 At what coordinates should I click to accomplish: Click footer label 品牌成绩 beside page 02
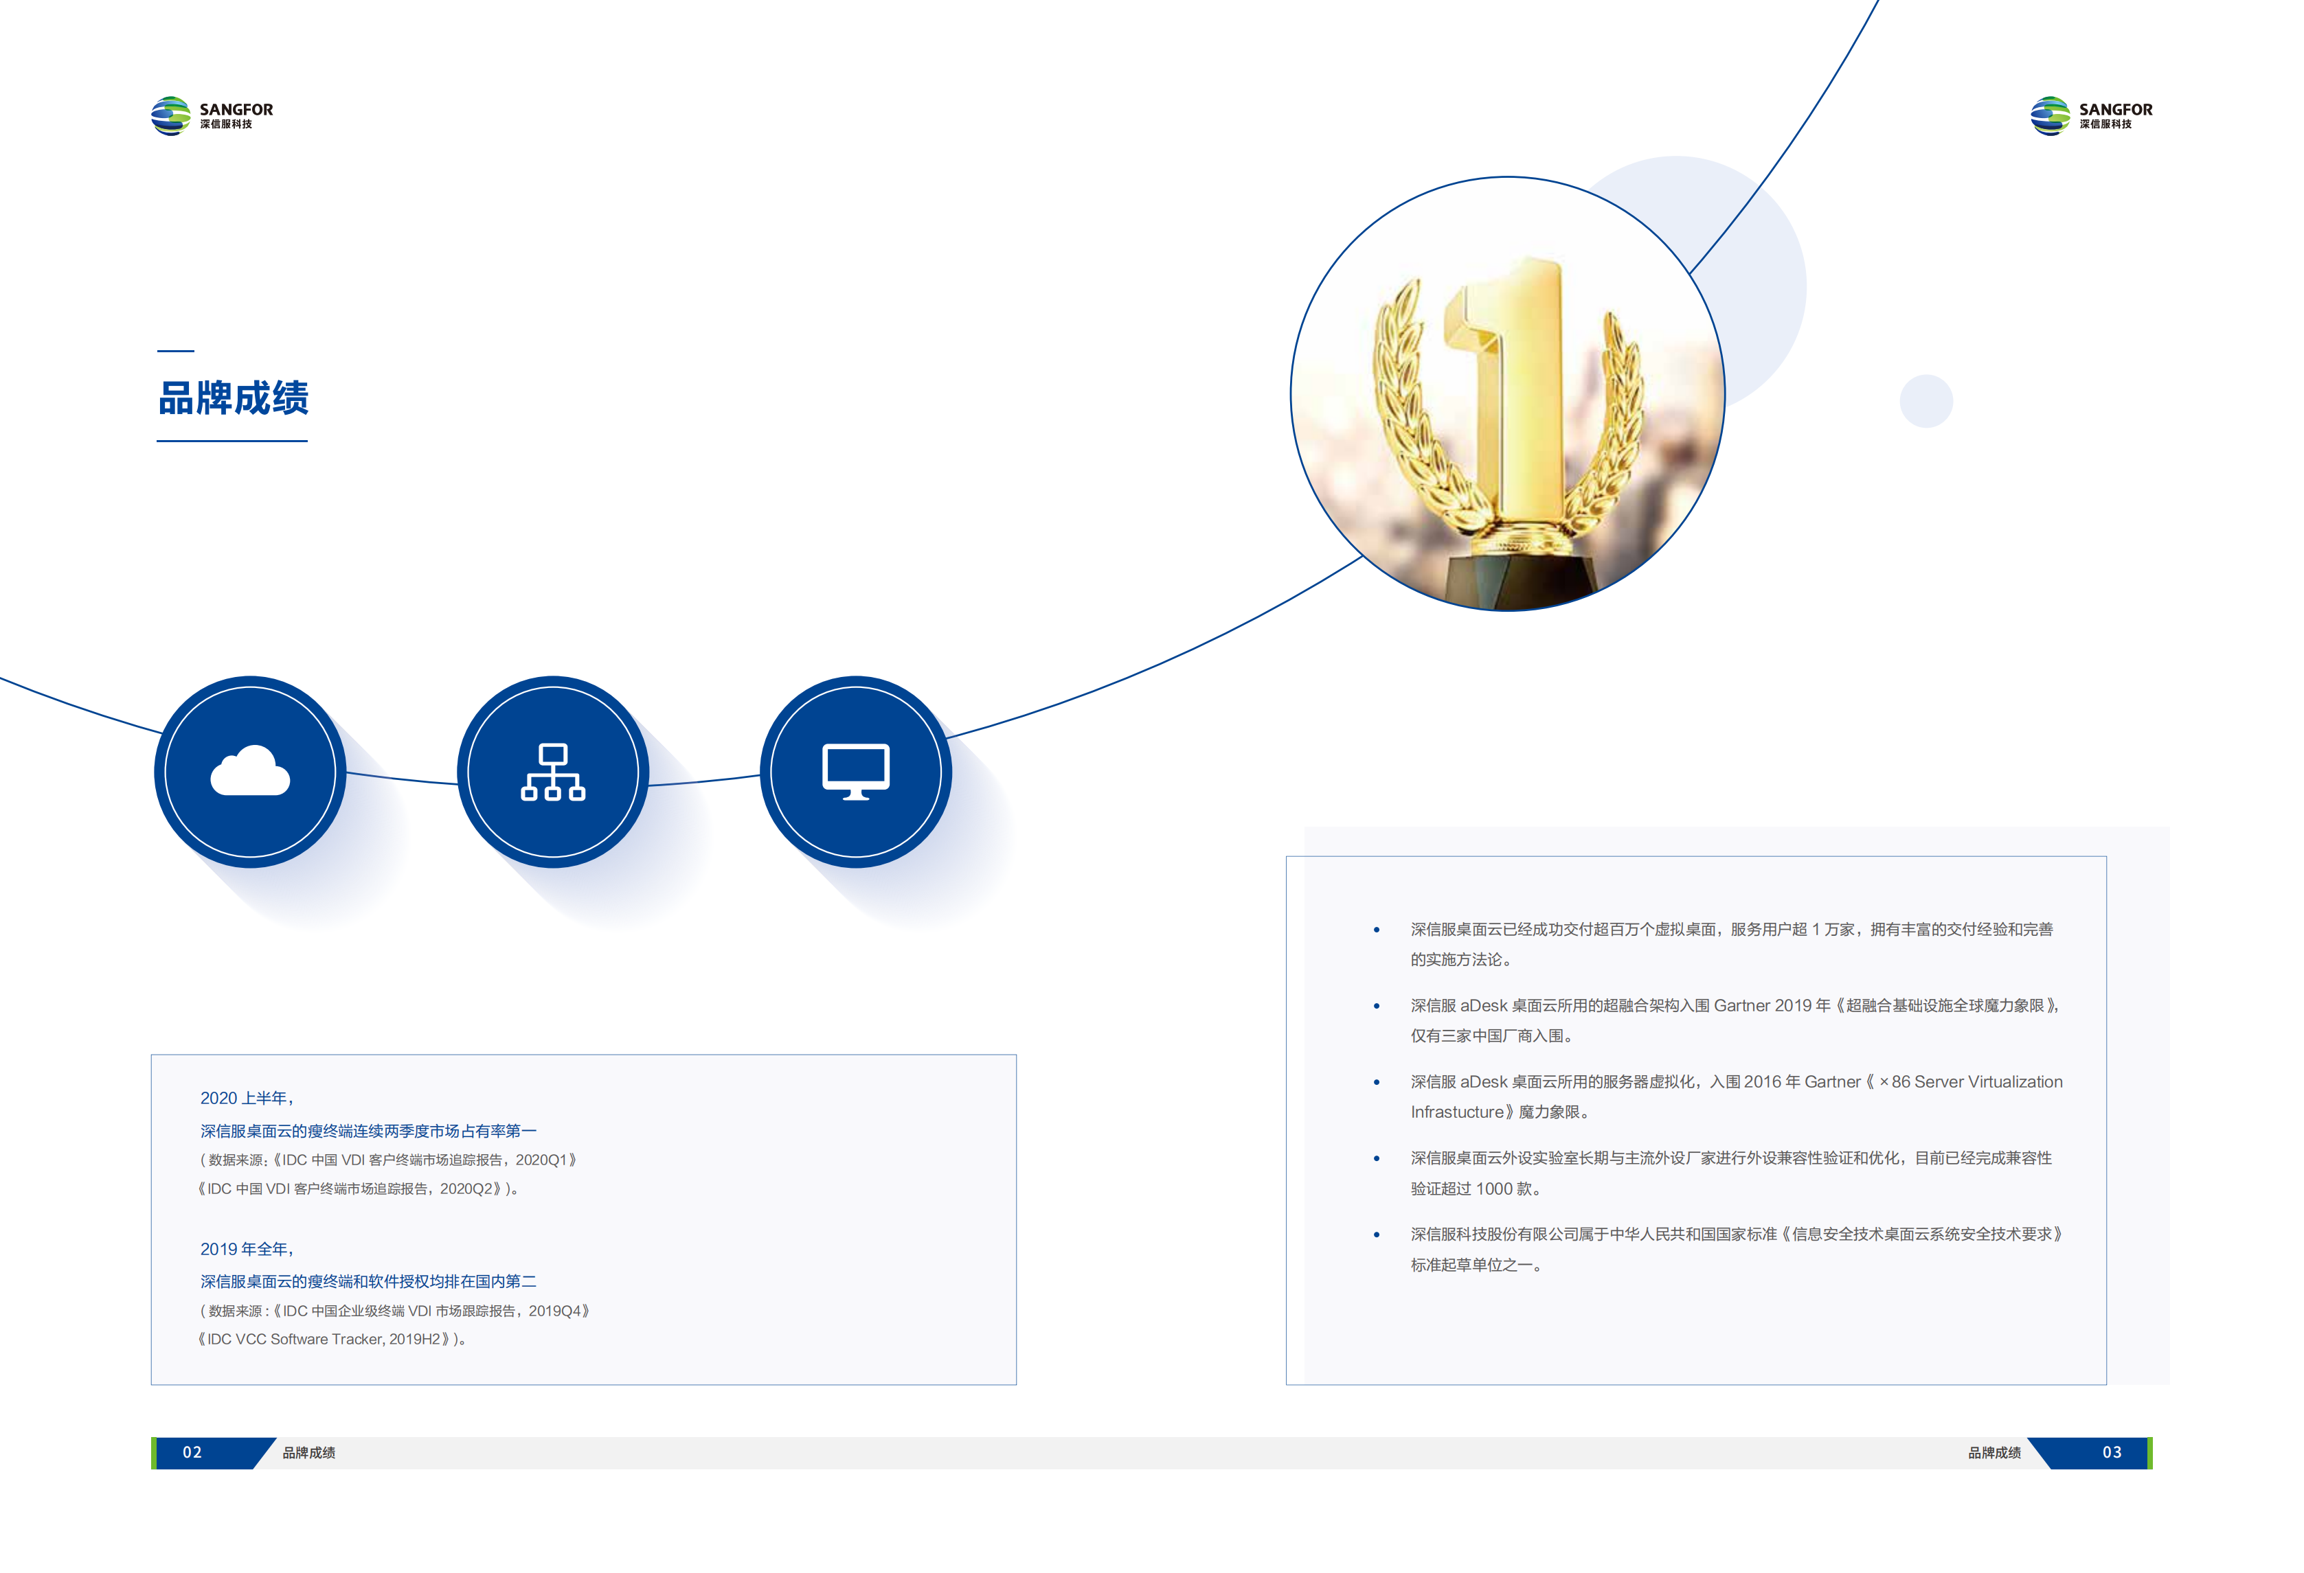[x=308, y=1452]
